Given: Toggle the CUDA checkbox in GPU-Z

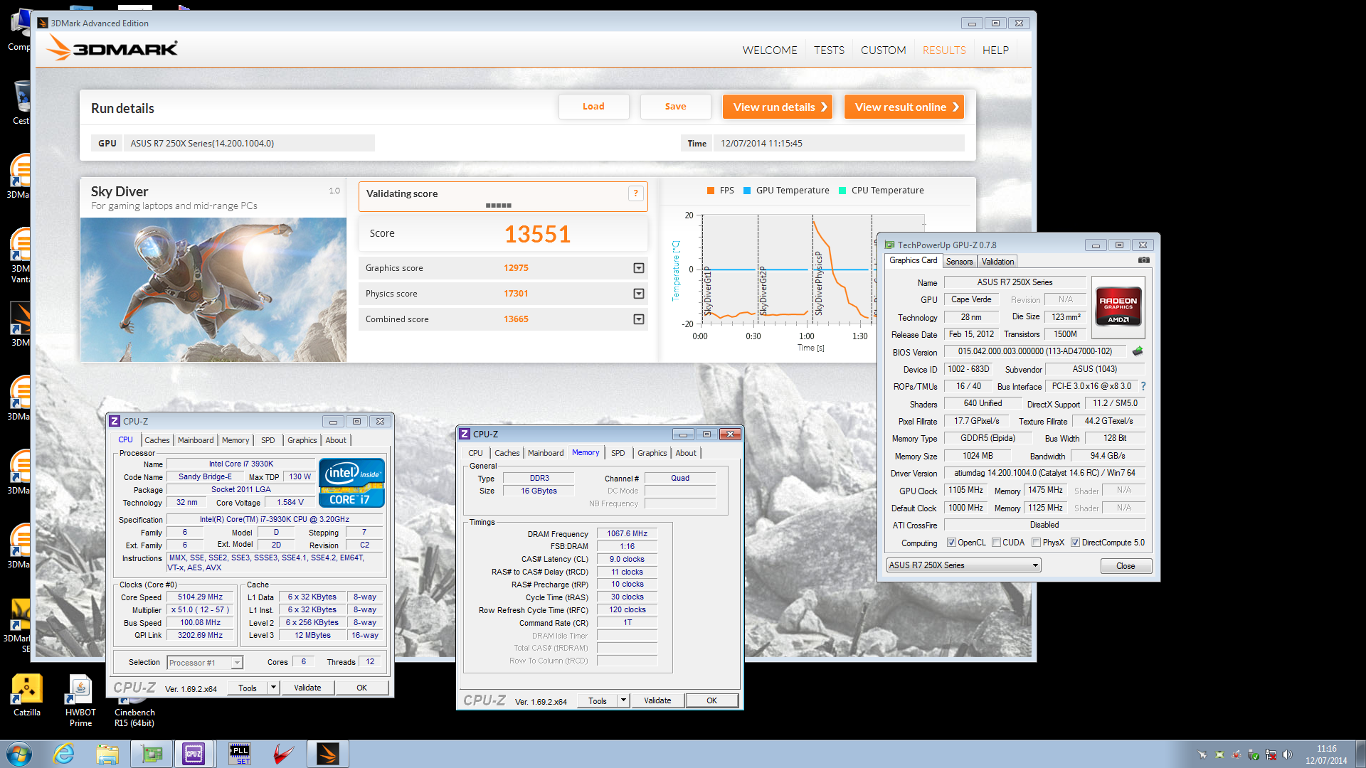Looking at the screenshot, I should 996,543.
